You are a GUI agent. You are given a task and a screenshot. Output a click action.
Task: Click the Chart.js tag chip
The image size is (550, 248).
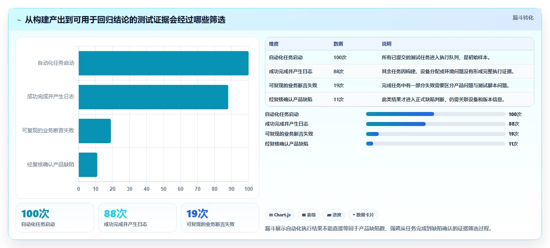coord(280,215)
